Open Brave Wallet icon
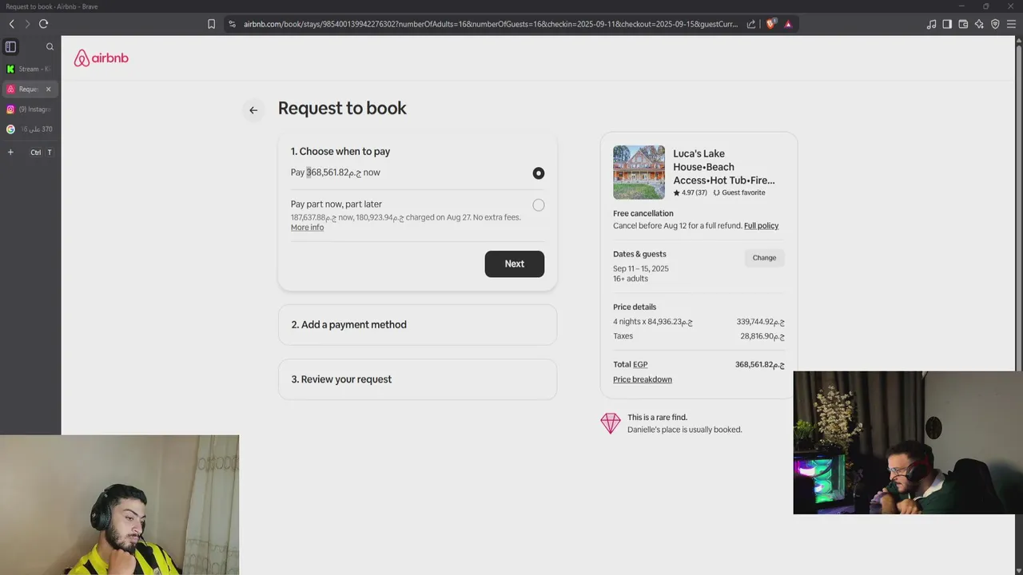The width and height of the screenshot is (1023, 575). tap(963, 24)
